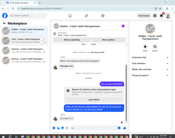This screenshot has height=138, width=175.
Task: Select the Messenger | Facebook tab
Action: [21, 3]
